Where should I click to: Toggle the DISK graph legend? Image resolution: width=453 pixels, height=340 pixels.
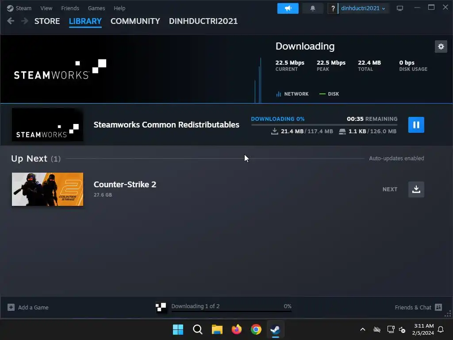(x=329, y=94)
